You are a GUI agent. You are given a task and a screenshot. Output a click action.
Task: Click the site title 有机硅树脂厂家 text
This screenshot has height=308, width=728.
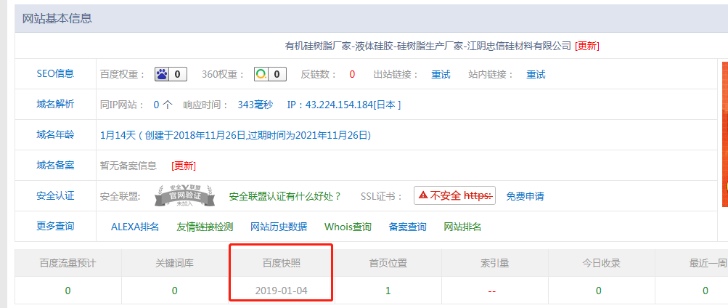(427, 46)
